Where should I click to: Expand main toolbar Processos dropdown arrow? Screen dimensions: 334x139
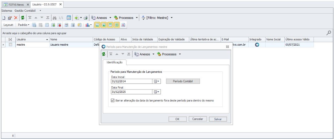click(x=136, y=18)
